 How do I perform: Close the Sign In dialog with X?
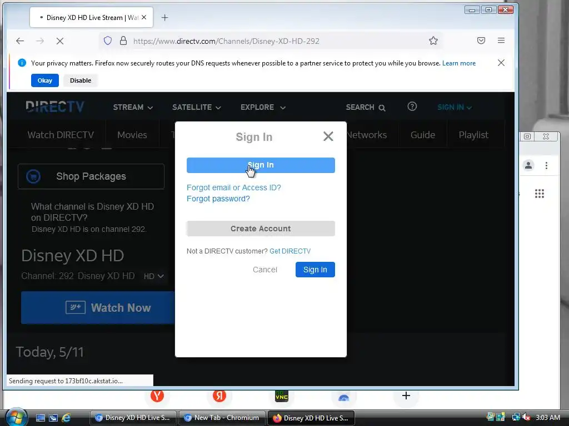point(328,136)
